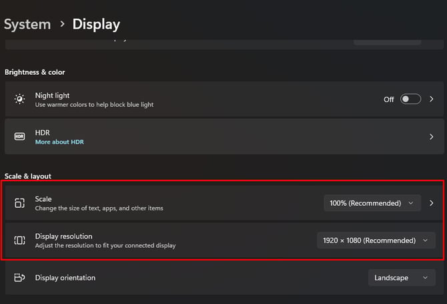Click the Display resolution row label
The width and height of the screenshot is (447, 304).
(63, 237)
